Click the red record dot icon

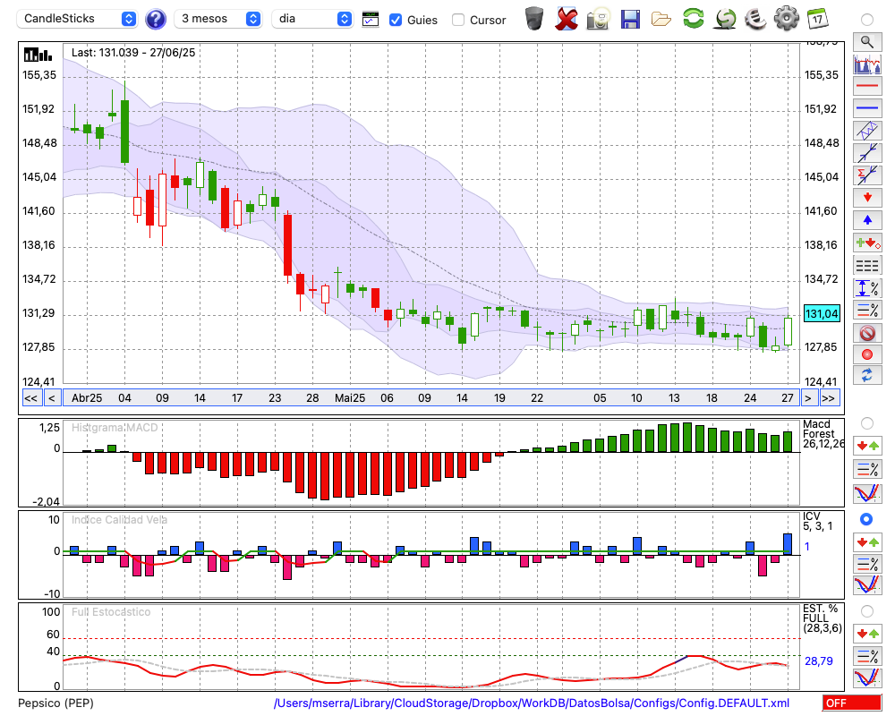click(x=867, y=354)
